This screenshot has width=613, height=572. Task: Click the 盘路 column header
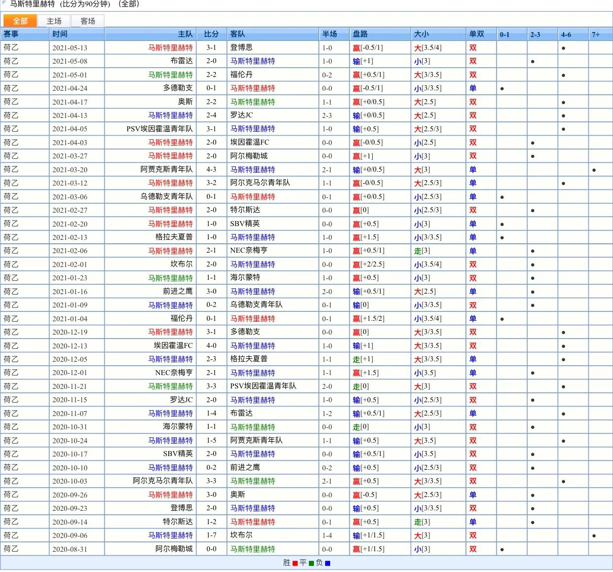(x=360, y=34)
